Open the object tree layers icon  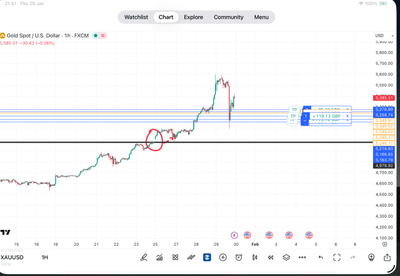[x=287, y=257]
